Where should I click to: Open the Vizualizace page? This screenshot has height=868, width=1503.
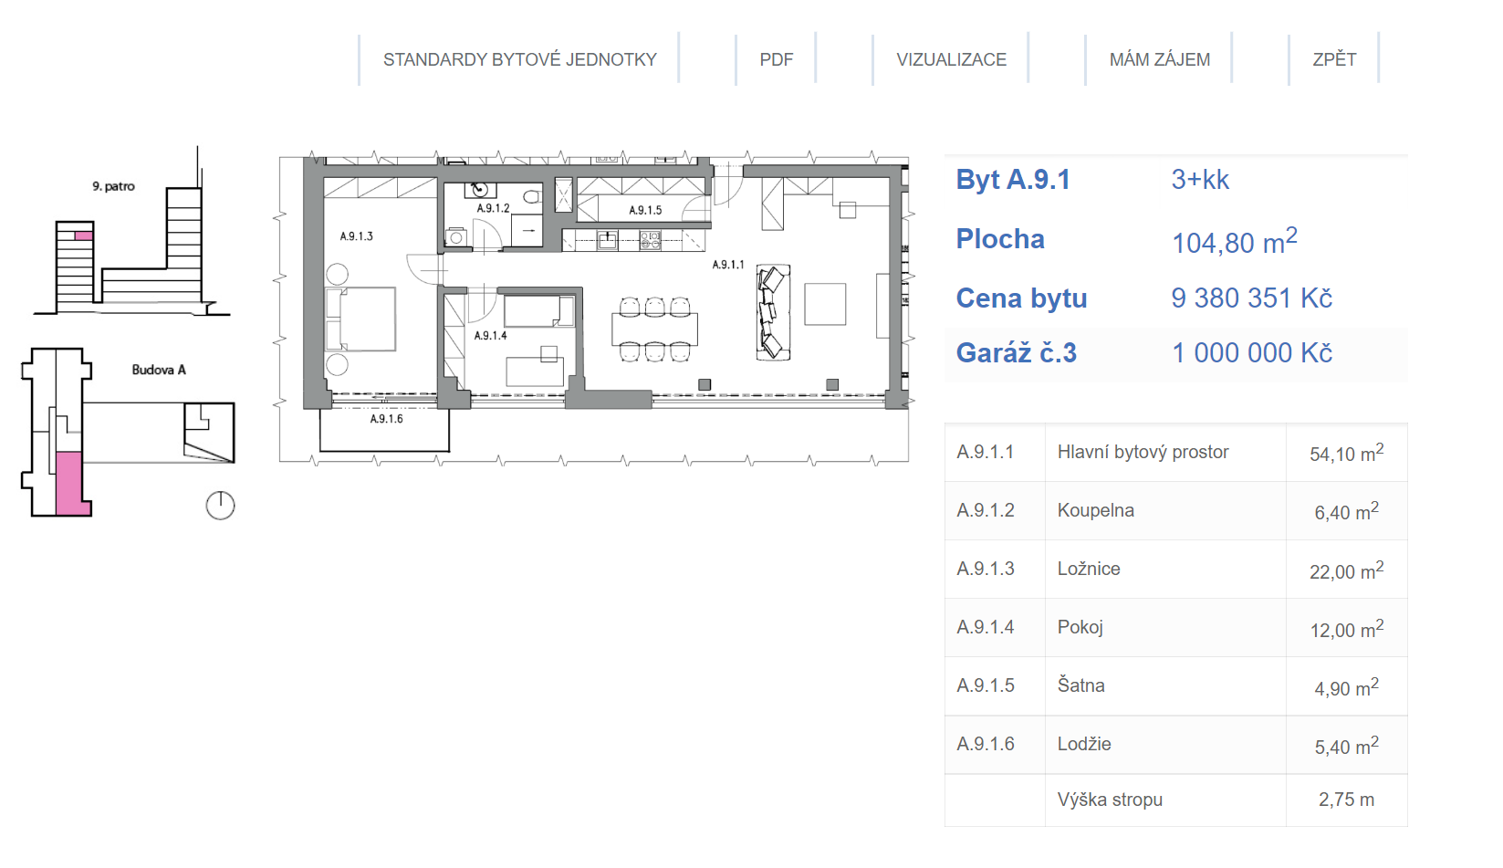coord(951,59)
